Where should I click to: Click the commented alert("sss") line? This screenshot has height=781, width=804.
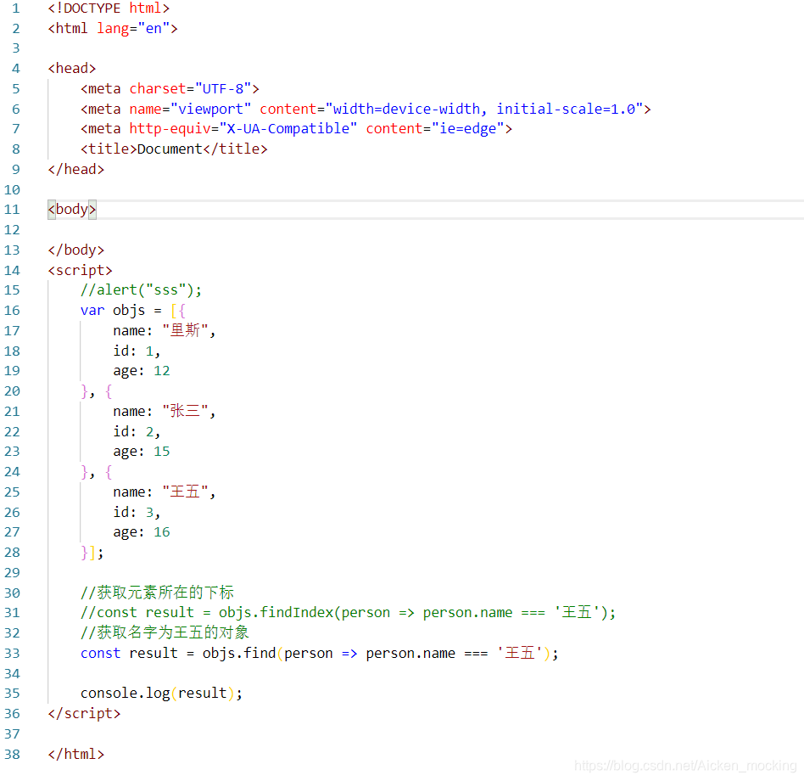coord(141,290)
